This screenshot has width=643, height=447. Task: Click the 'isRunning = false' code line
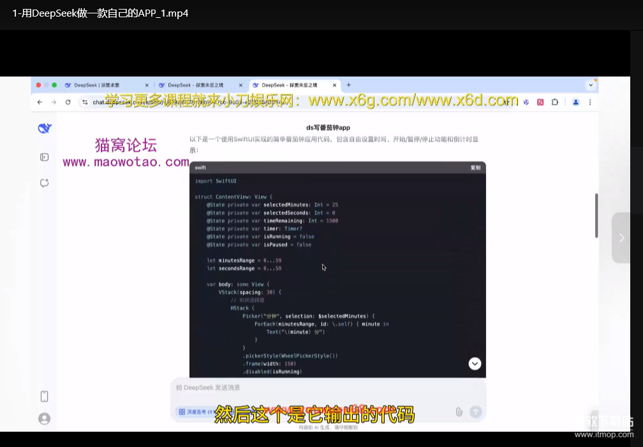pos(260,237)
